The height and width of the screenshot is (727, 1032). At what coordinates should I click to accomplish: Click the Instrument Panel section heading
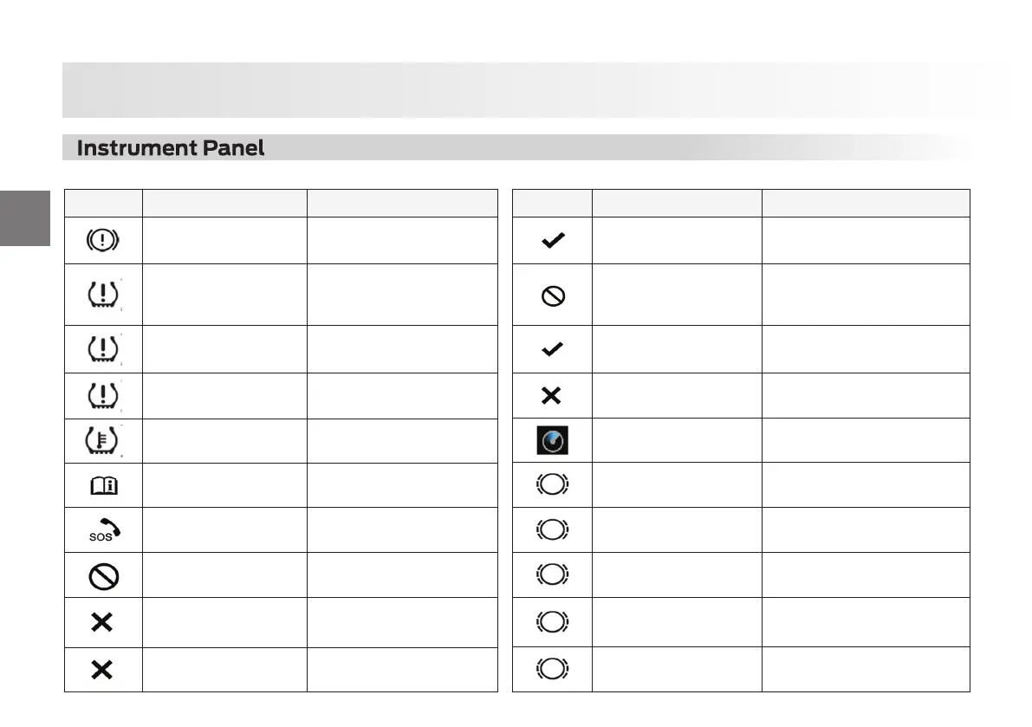[x=171, y=148]
